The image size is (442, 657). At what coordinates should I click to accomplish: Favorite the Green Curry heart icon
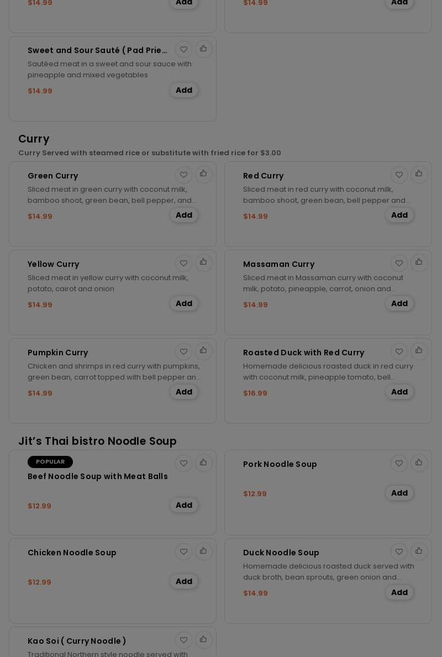183,175
